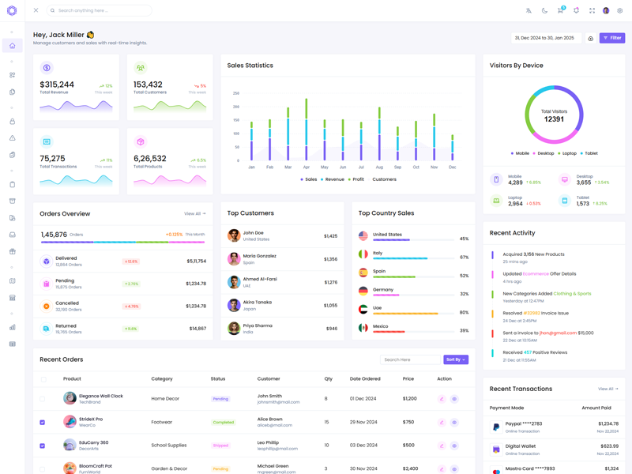The height and width of the screenshot is (474, 632).
Task: Click View All in Recent Transactions
Action: pos(608,389)
